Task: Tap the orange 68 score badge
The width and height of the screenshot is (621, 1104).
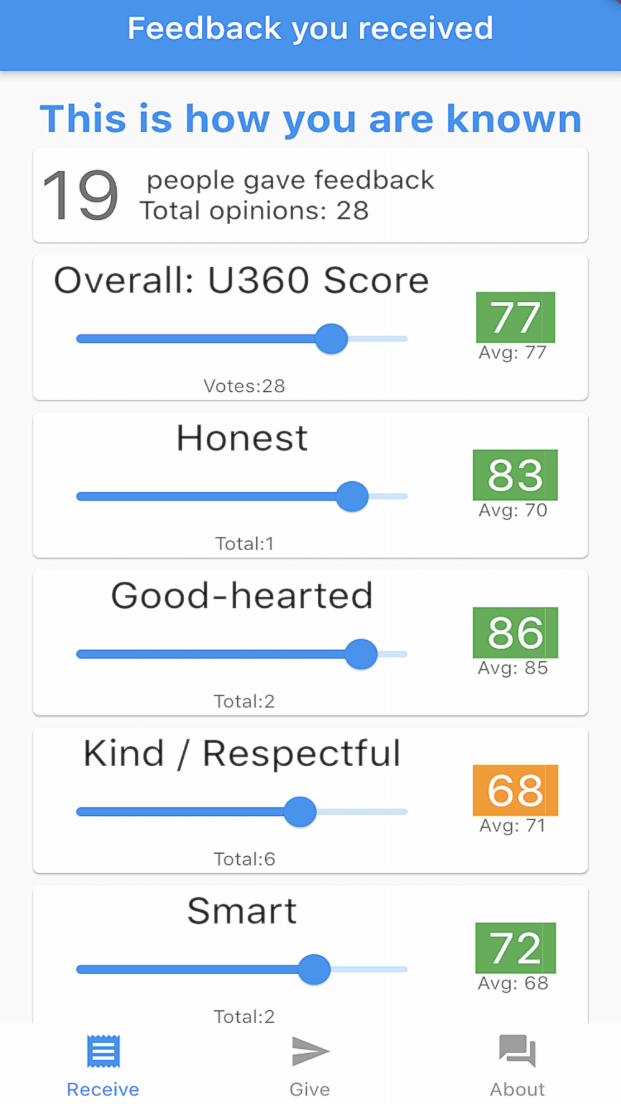Action: [515, 790]
